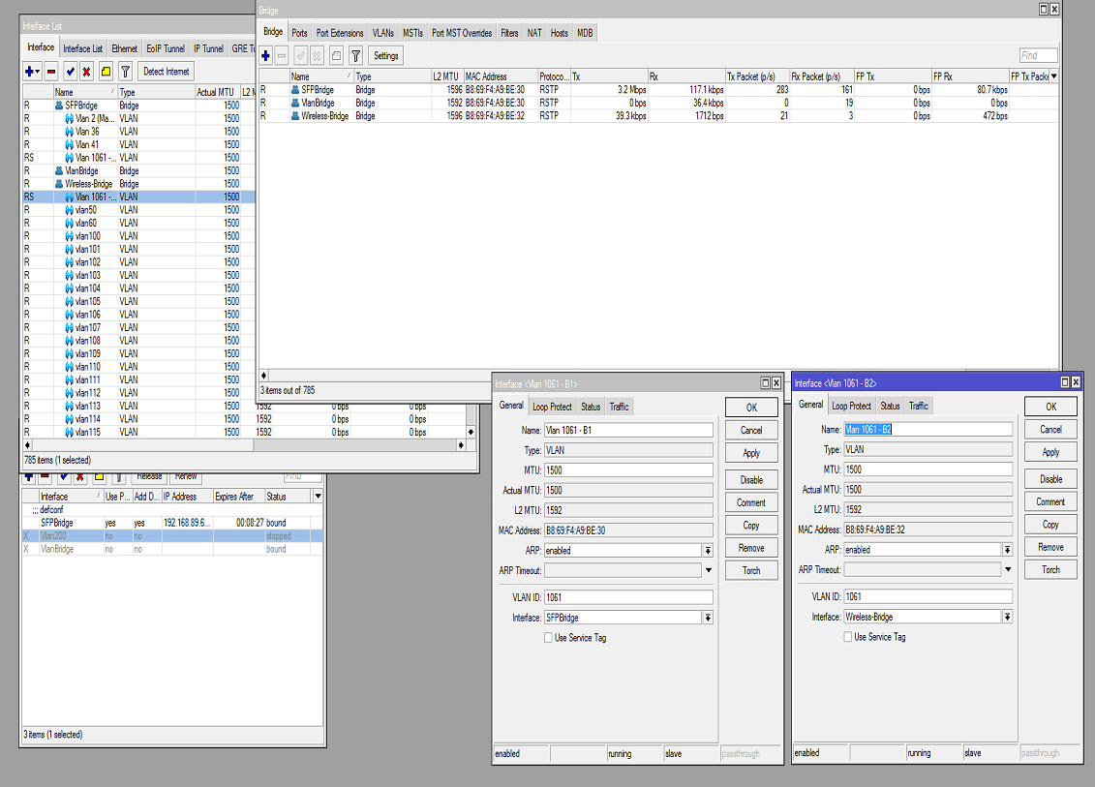Open Interface dropdown showing Wireless-Bridge in B2 dialog
The height and width of the screenshot is (787, 1095).
coord(1008,617)
